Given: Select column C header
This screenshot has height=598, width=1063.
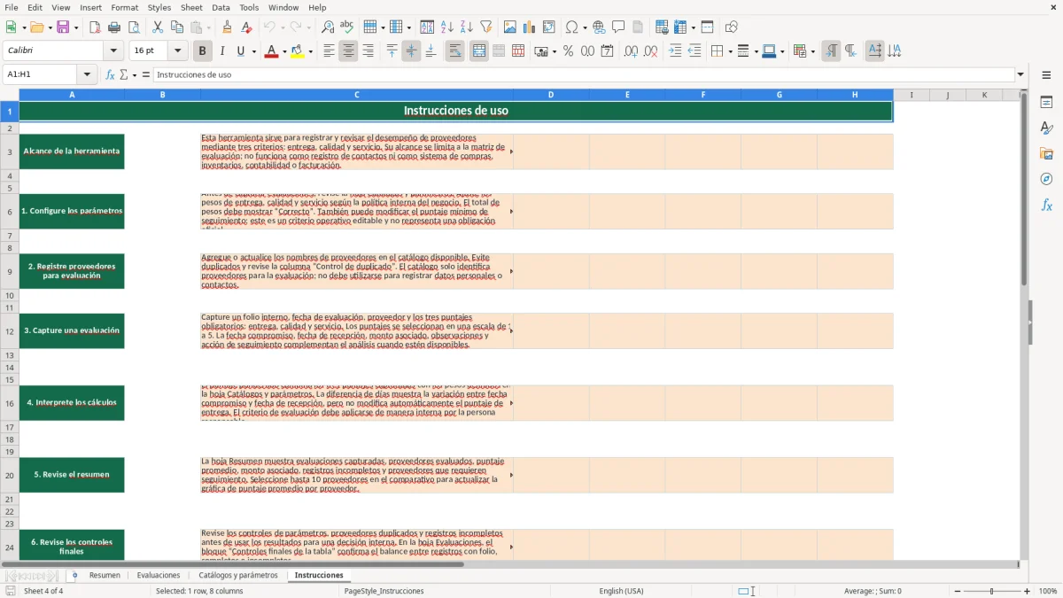Looking at the screenshot, I should pyautogui.click(x=357, y=95).
